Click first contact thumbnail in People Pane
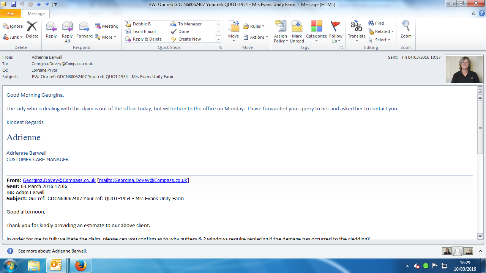486x273 pixels. tap(447, 251)
